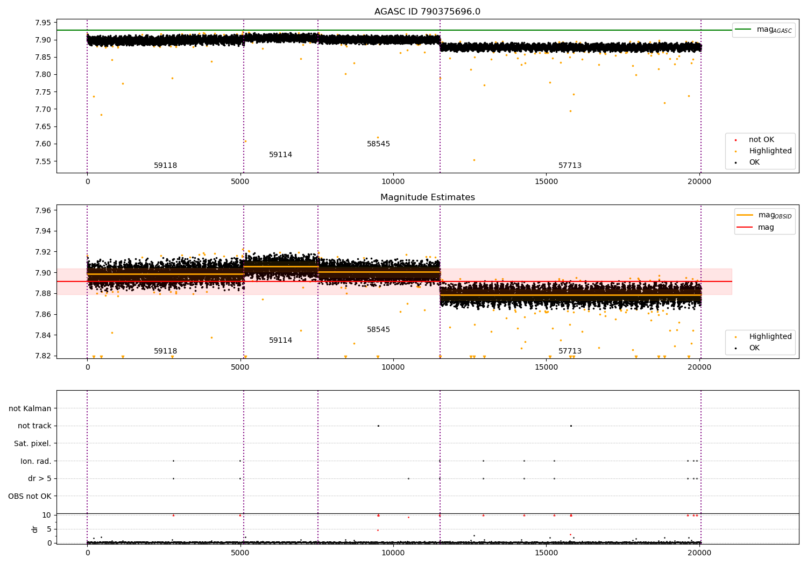The image size is (807, 565).
Task: Click the rotated 'dr' axis label
Action: pyautogui.click(x=35, y=529)
